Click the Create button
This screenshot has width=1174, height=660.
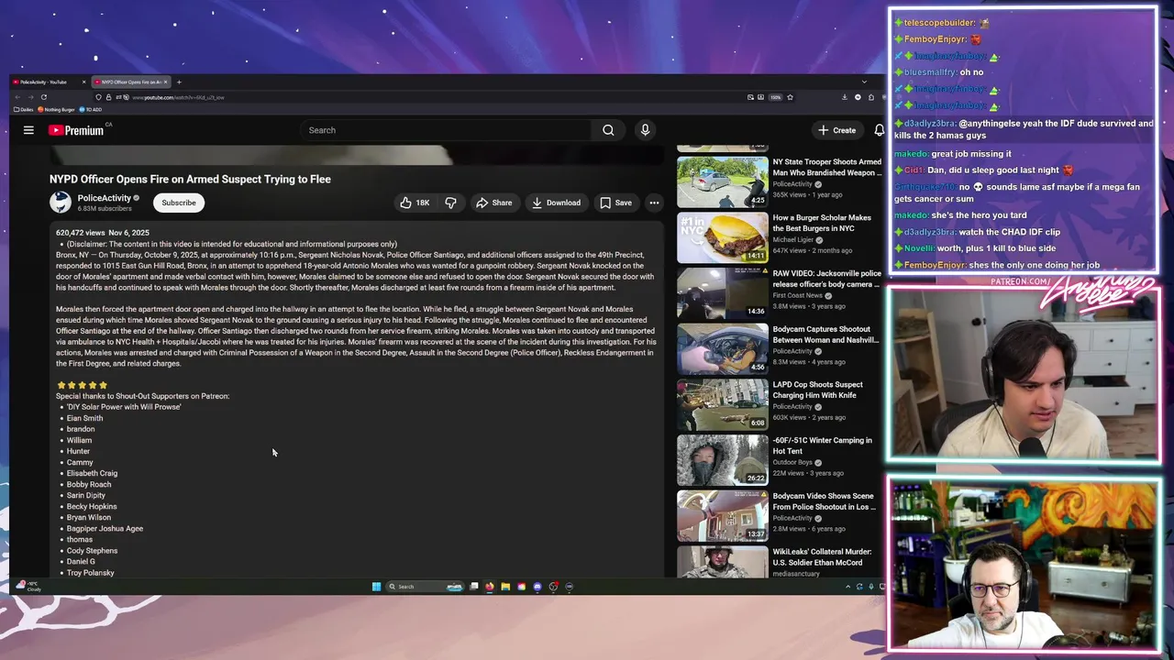click(x=837, y=130)
